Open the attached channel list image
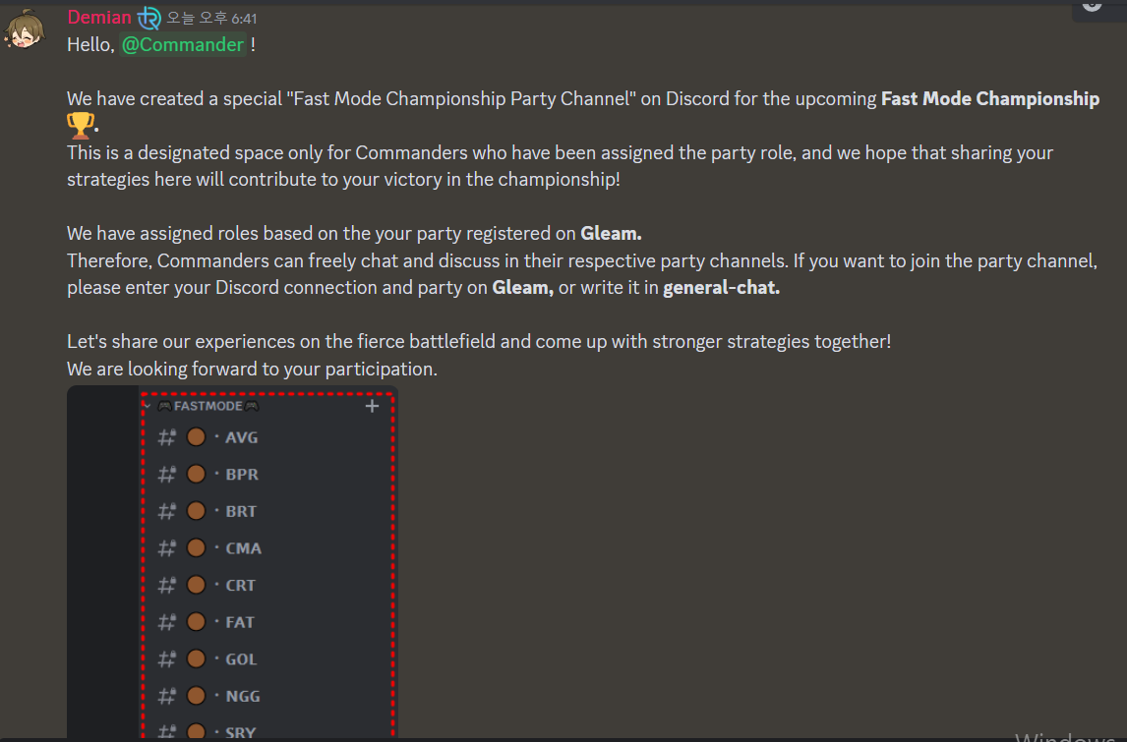 pos(232,562)
